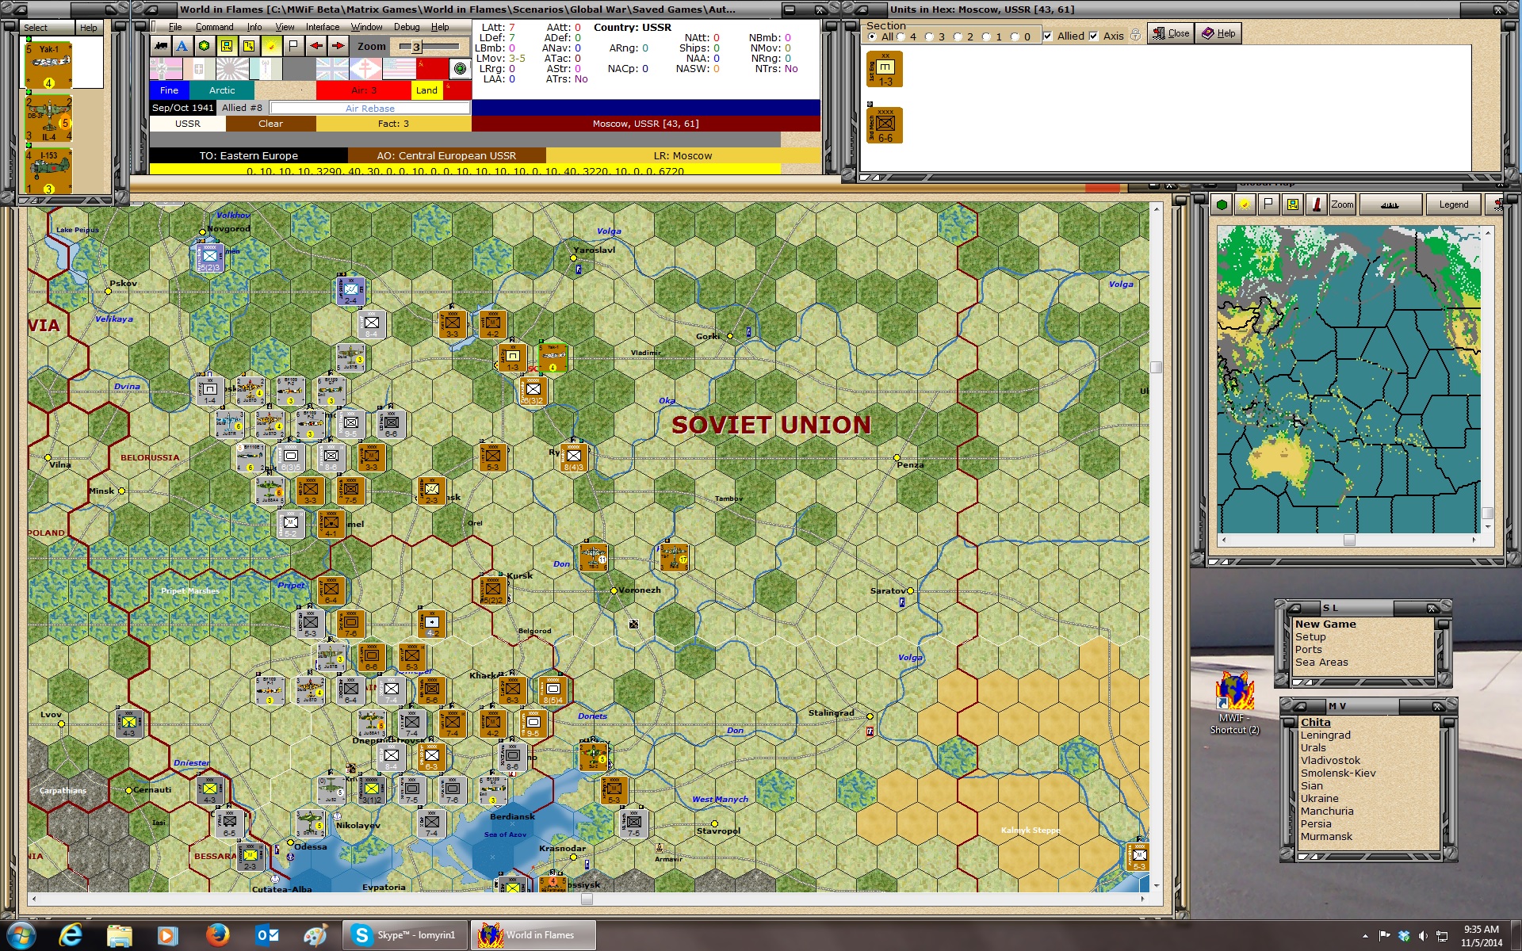The width and height of the screenshot is (1522, 951).
Task: Select Sea Areas in S L list
Action: (x=1321, y=662)
